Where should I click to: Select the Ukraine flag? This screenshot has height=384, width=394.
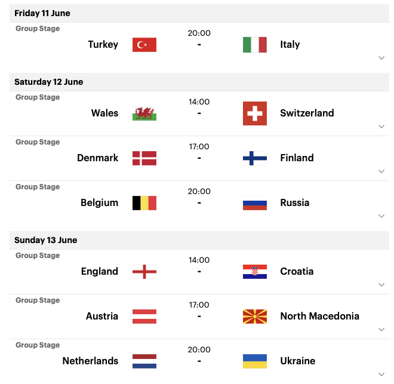point(254,361)
